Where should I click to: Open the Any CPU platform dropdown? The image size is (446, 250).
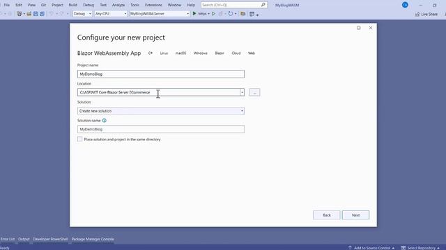[x=111, y=14]
